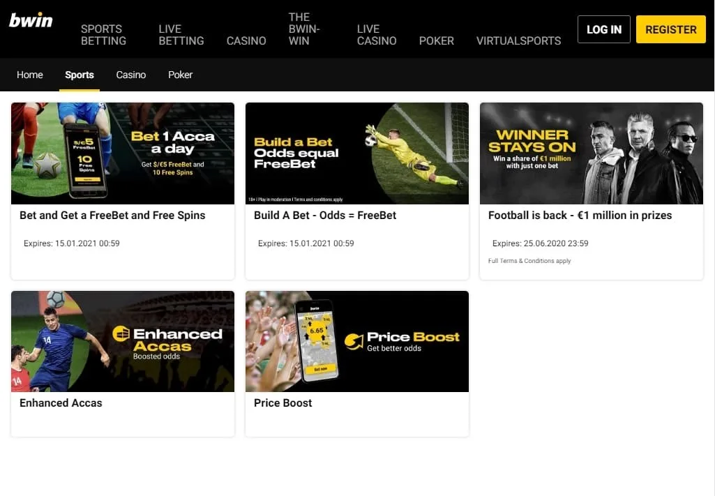This screenshot has height=496, width=715.
Task: Open the 'Enhanced Accas' card title
Action: (61, 403)
